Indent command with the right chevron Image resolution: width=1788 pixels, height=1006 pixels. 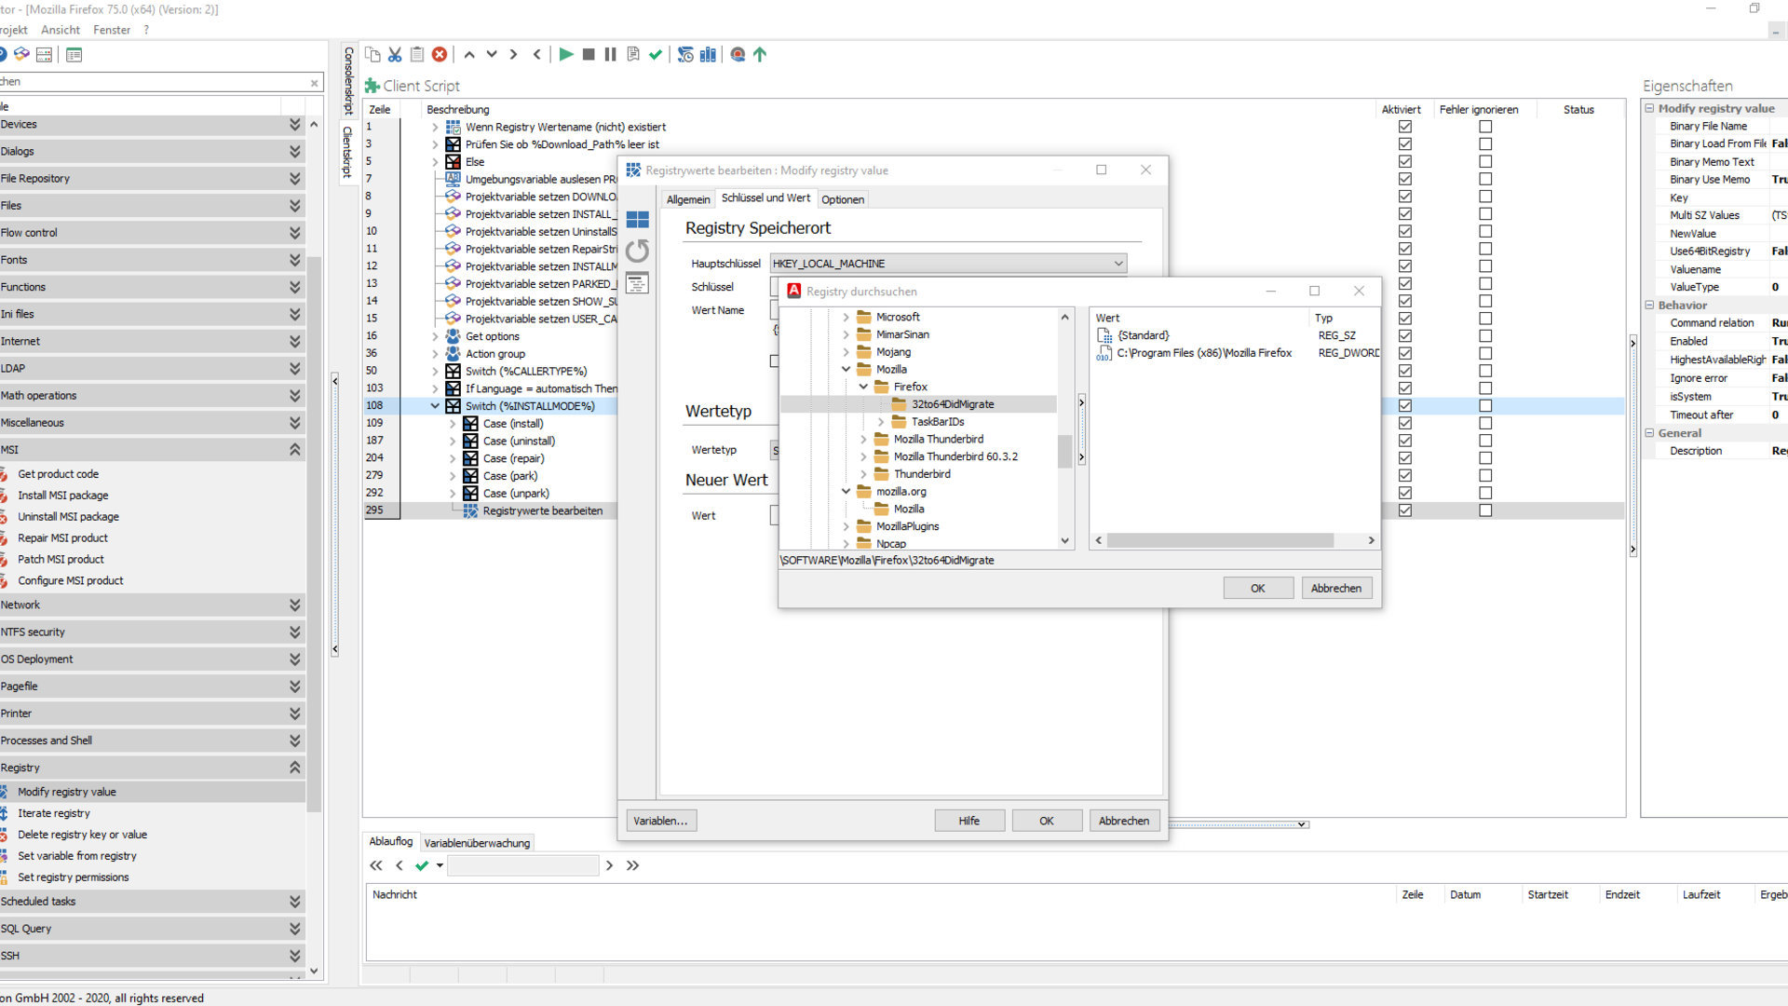pyautogui.click(x=514, y=55)
